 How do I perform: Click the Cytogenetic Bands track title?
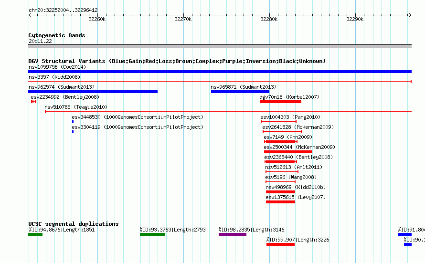[x=57, y=35]
